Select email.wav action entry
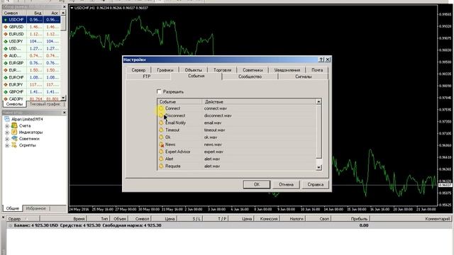454x255 pixels. [213, 123]
